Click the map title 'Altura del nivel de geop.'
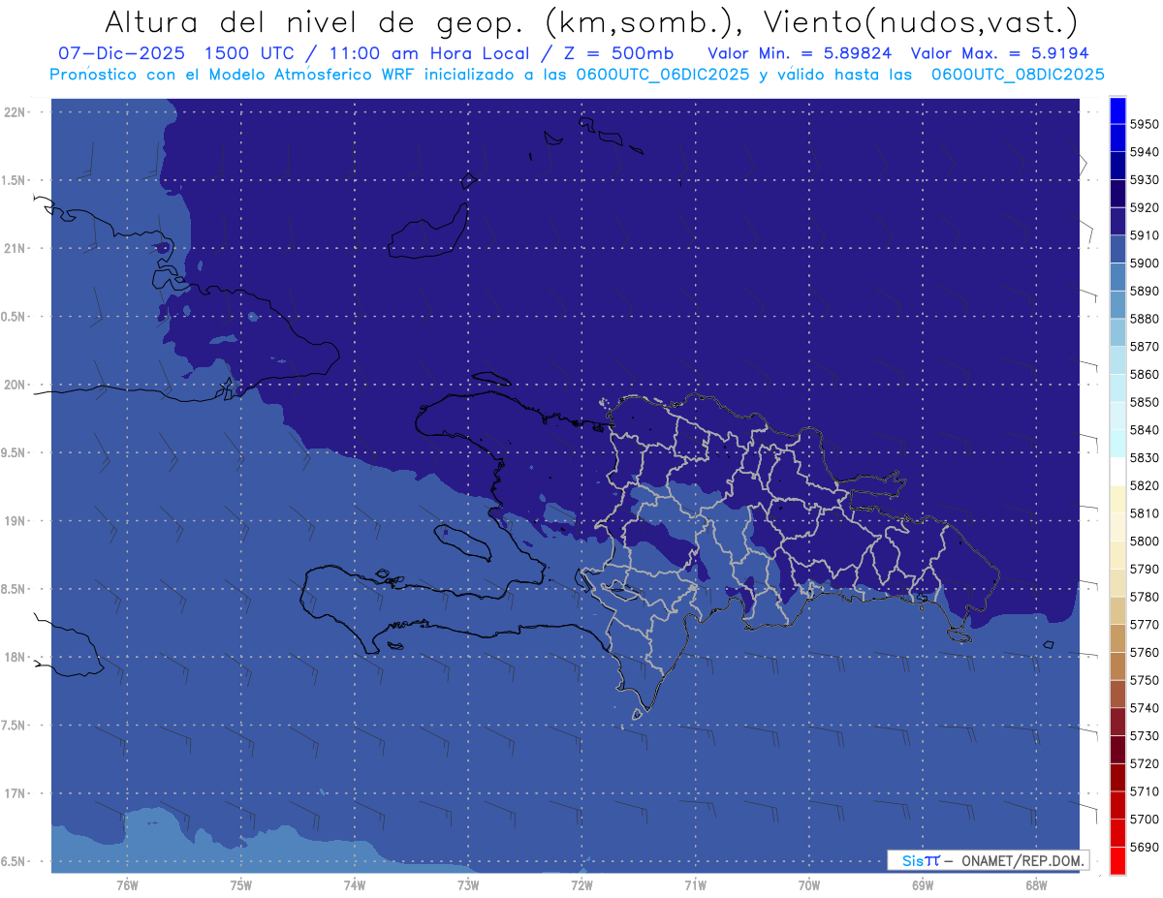The image size is (1163, 898). tap(313, 21)
